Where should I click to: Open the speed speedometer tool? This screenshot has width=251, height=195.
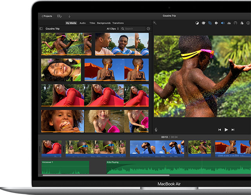coord(235,23)
